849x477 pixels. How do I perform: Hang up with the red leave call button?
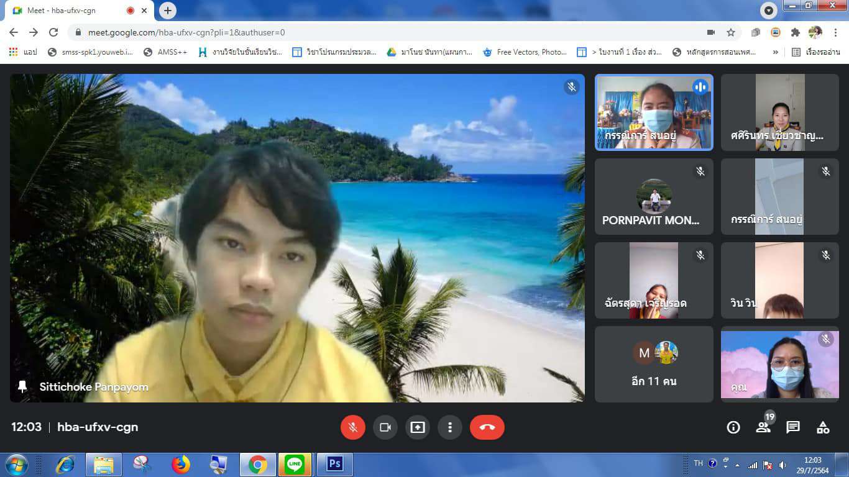(487, 427)
